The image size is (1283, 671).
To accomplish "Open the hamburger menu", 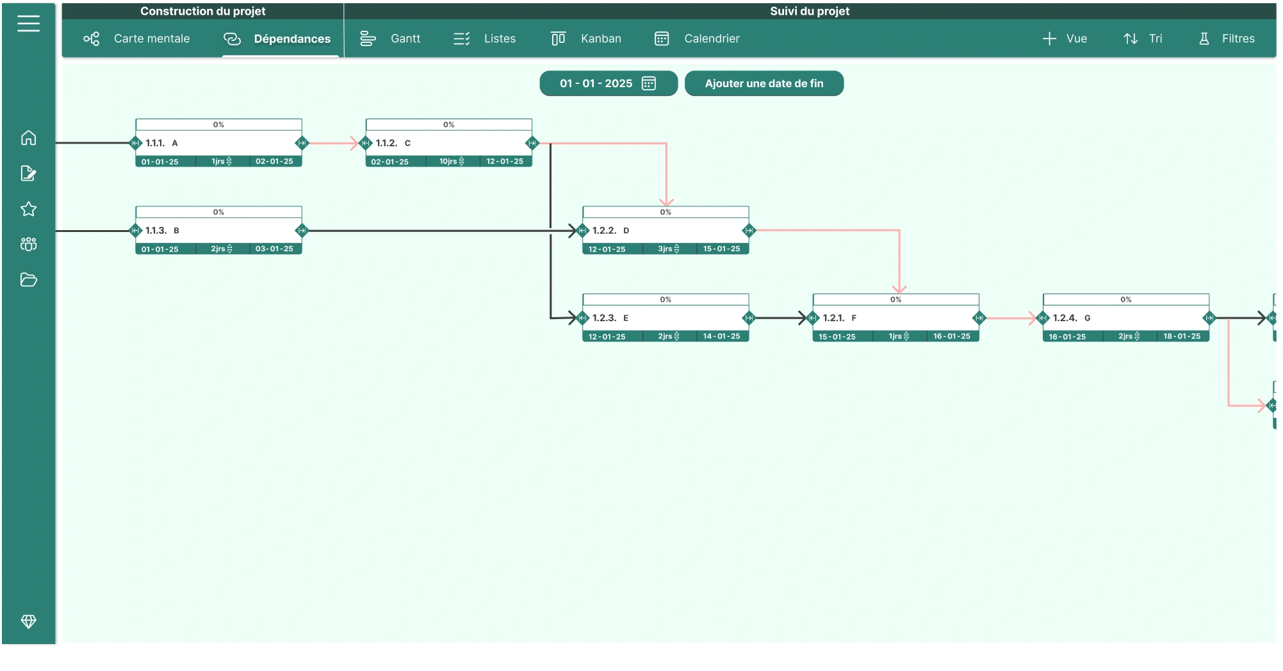I will point(28,24).
